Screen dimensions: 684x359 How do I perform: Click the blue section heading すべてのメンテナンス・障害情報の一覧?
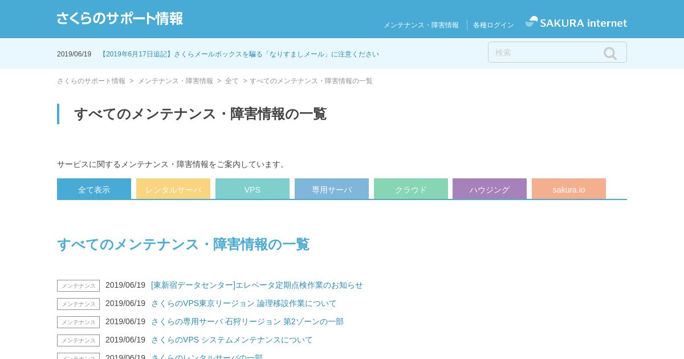click(x=183, y=244)
